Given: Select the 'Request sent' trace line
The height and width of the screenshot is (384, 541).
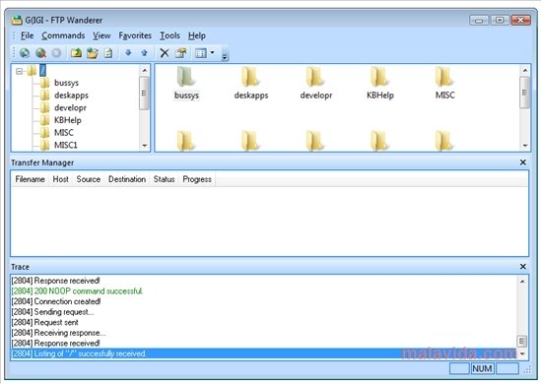Looking at the screenshot, I should pos(45,322).
